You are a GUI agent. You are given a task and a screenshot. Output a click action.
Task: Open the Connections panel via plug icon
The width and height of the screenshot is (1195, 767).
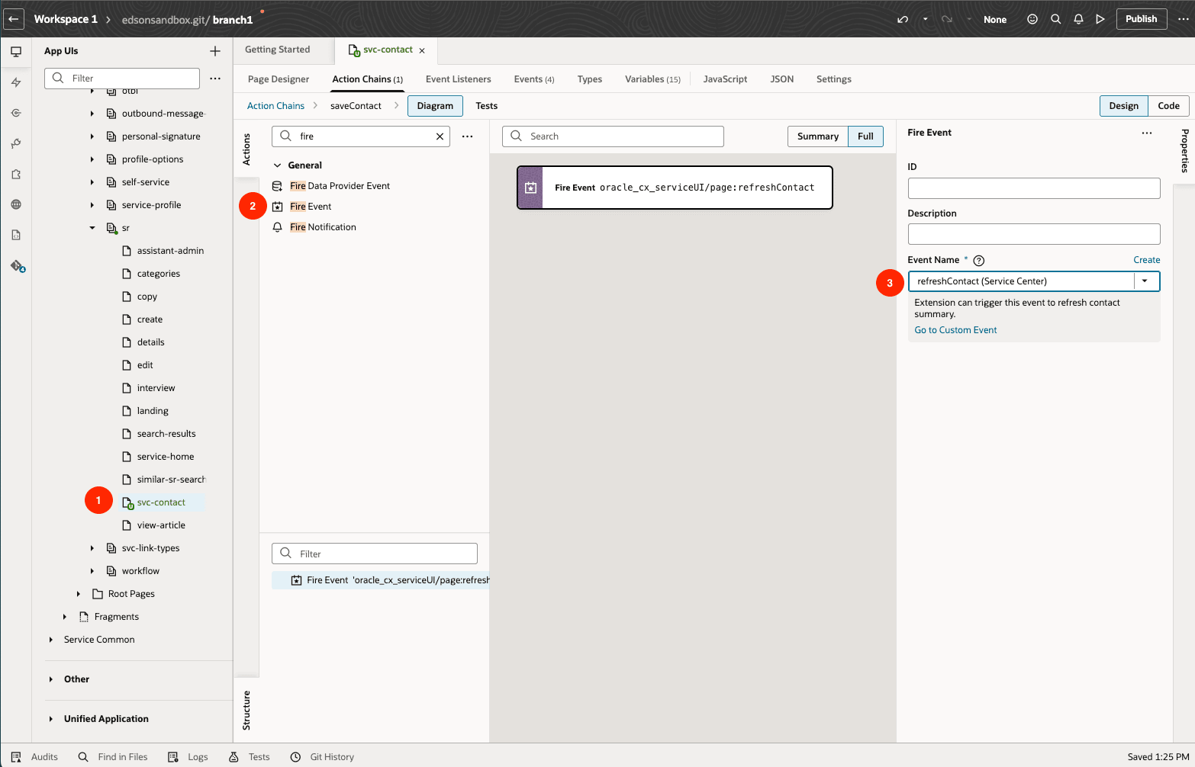coord(16,143)
